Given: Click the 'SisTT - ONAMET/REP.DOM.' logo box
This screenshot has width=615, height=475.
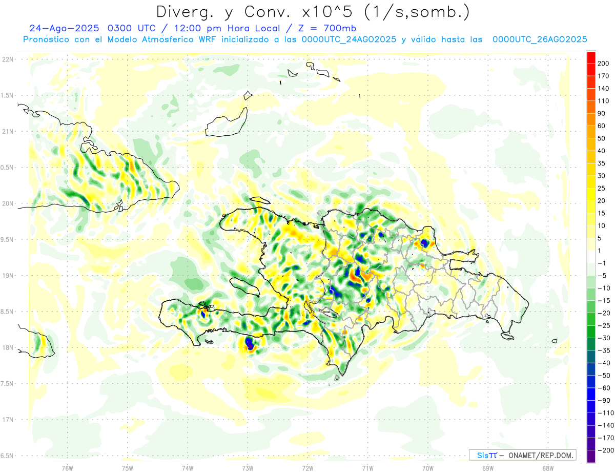Looking at the screenshot, I should (522, 455).
